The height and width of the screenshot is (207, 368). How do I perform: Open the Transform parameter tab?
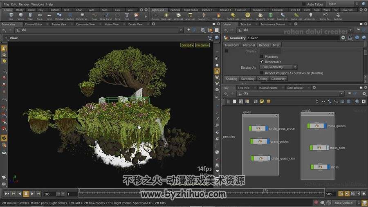coord(232,45)
